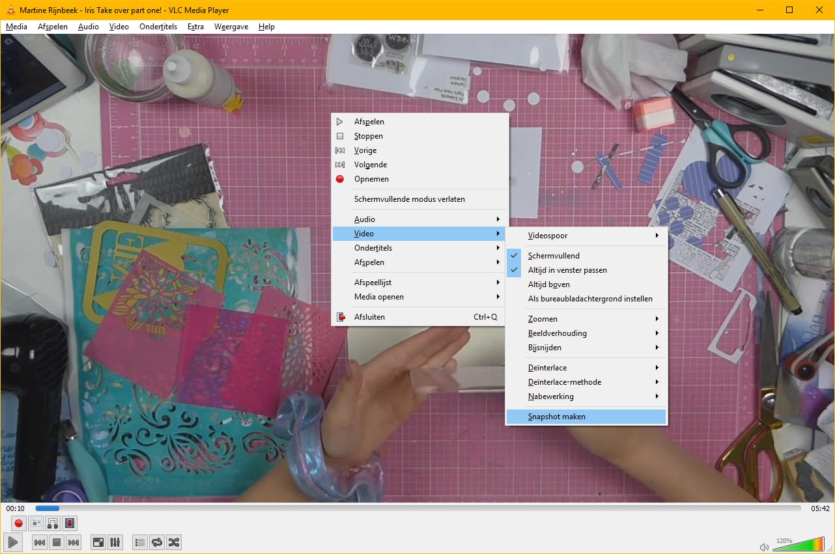
Task: Set an A-B loop point with the toolbar button
Action: point(53,523)
